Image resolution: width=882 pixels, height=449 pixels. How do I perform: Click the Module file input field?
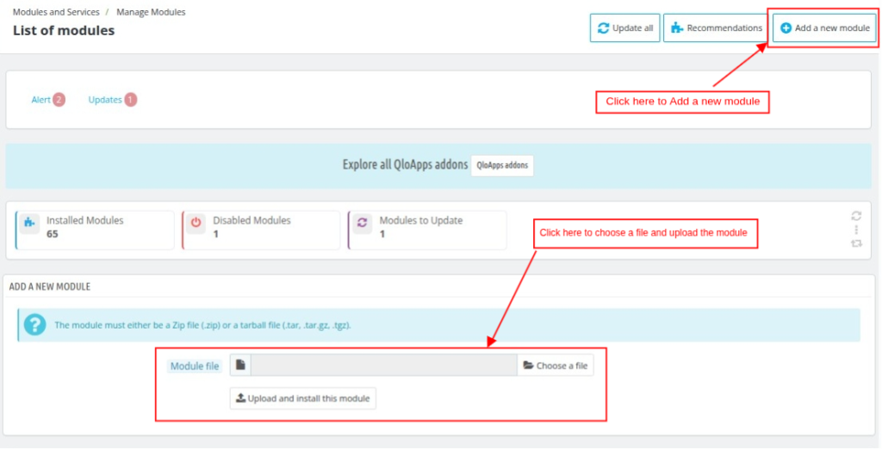tap(383, 366)
